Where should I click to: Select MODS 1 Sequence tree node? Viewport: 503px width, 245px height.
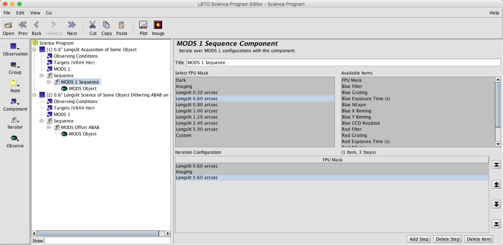[x=80, y=82]
